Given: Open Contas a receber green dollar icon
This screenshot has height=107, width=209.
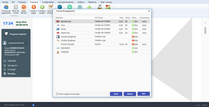Looking at the screenshot, I should 42,7.
